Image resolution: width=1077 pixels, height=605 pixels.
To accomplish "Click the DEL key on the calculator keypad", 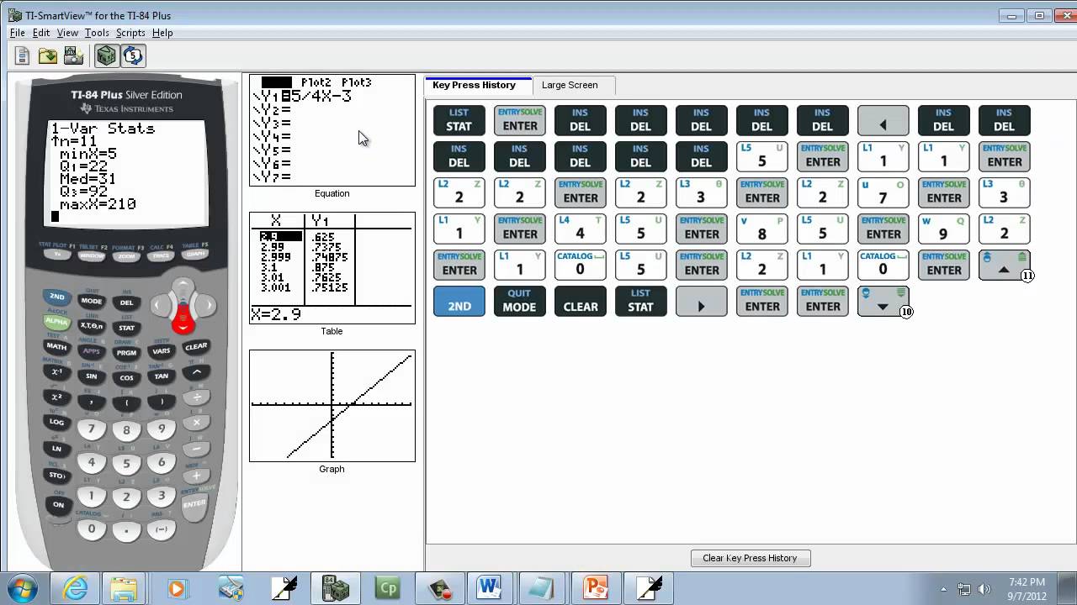I will (126, 302).
